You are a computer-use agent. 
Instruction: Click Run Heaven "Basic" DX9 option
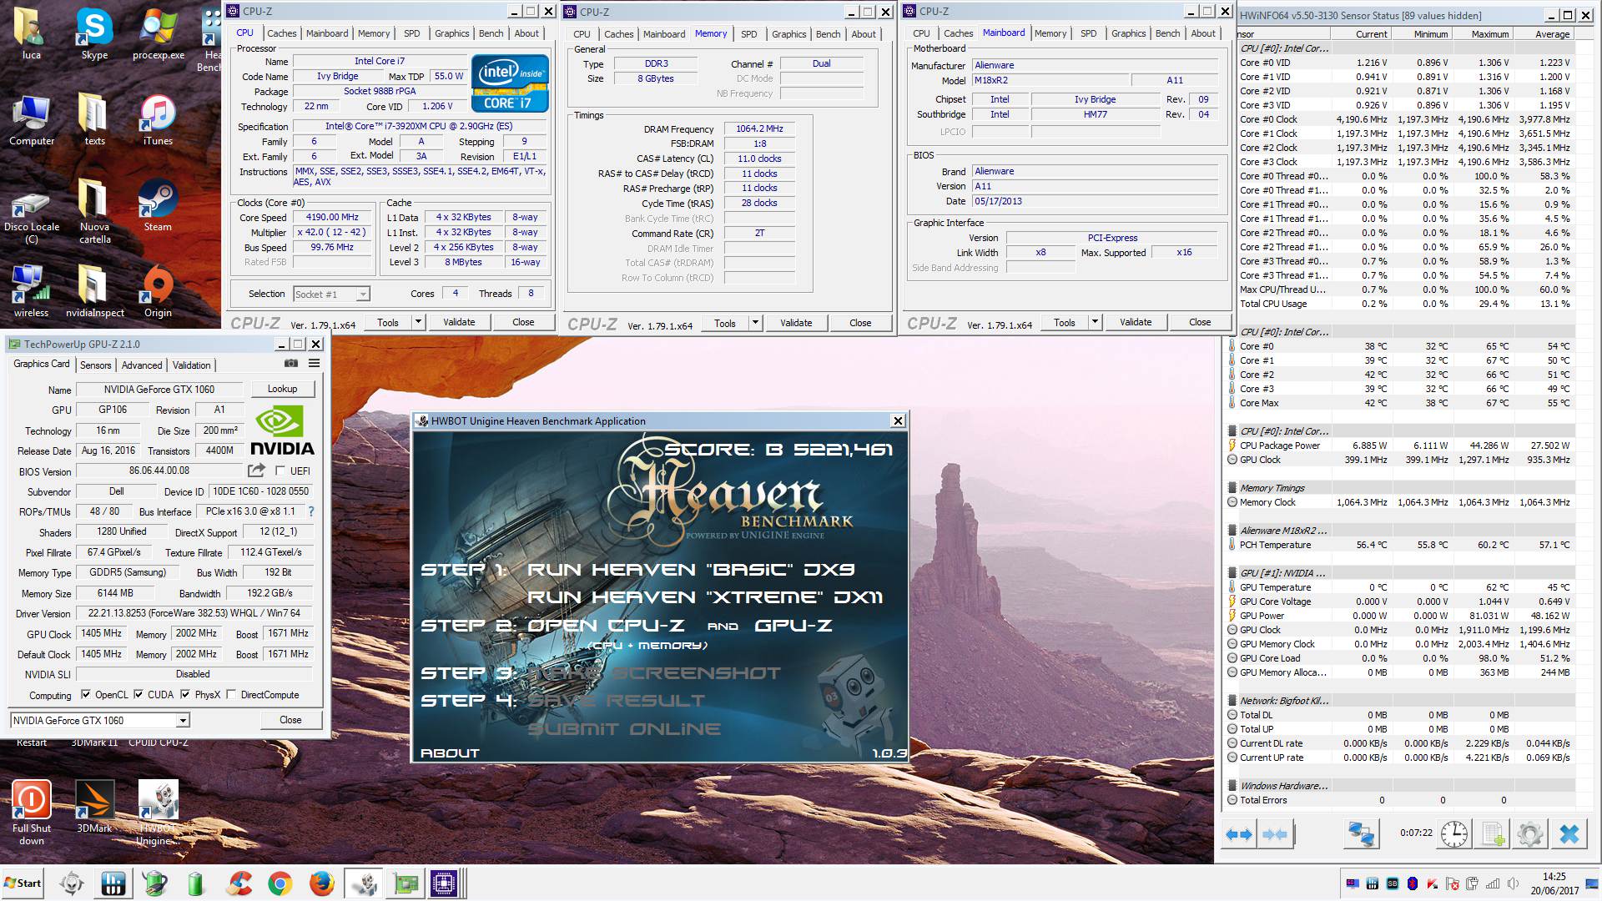[x=691, y=570]
